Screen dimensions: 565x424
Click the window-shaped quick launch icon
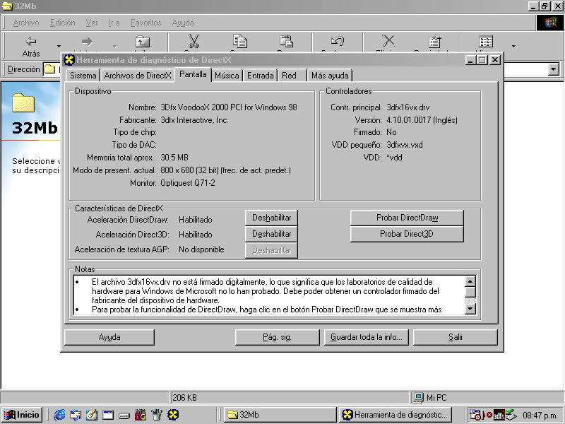[x=108, y=415]
